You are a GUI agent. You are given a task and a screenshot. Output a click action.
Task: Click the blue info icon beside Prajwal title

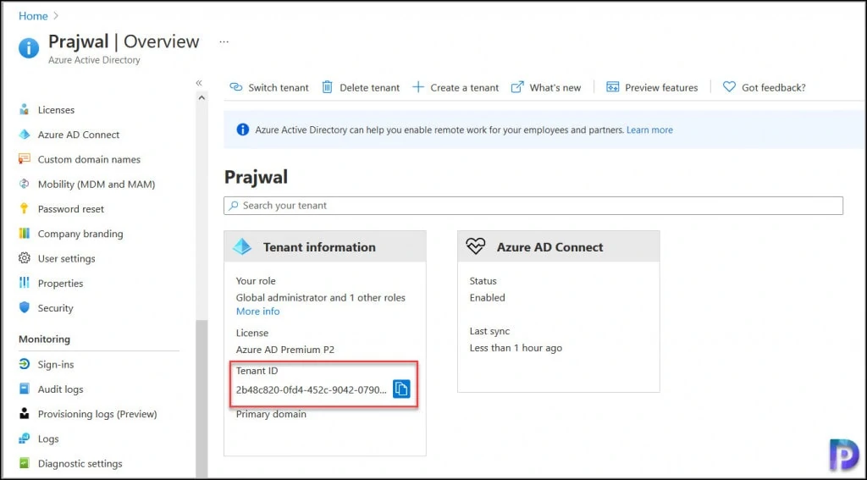[x=29, y=48]
